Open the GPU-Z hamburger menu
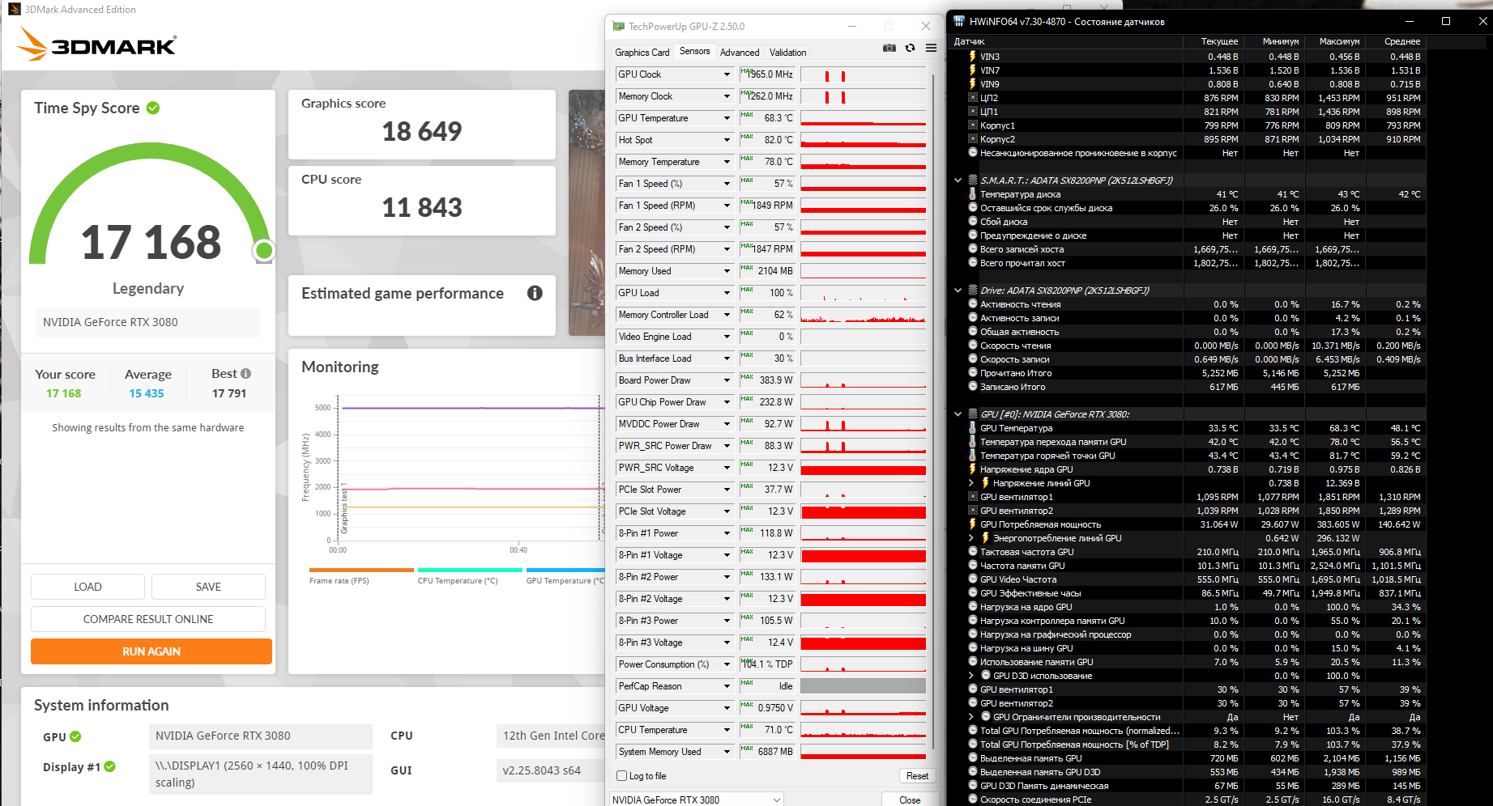The width and height of the screenshot is (1493, 806). [x=932, y=48]
